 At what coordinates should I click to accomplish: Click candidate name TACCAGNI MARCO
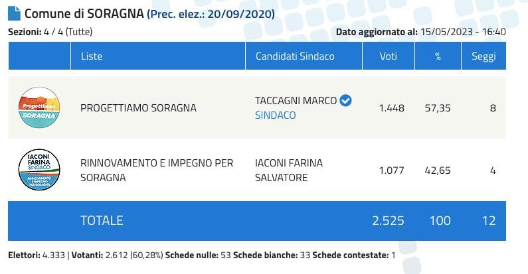pos(296,100)
